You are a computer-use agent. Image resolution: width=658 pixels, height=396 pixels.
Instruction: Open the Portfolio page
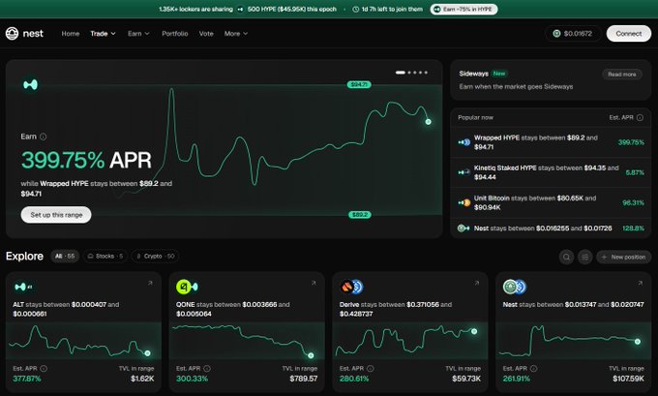175,34
